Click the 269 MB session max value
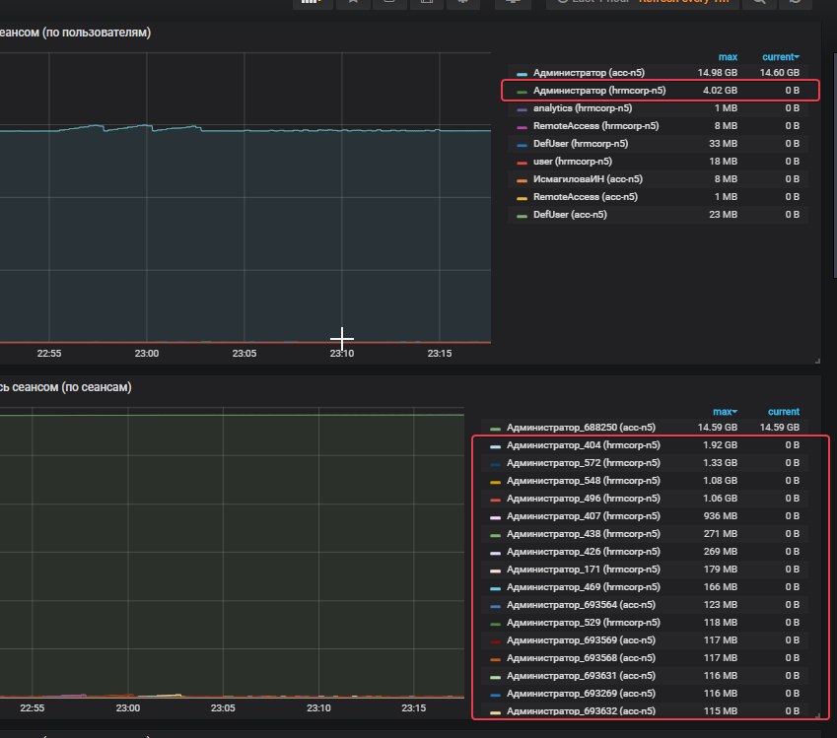837x738 pixels. (x=720, y=552)
